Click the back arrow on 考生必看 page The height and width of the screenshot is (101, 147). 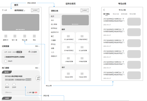click(x=104, y=10)
